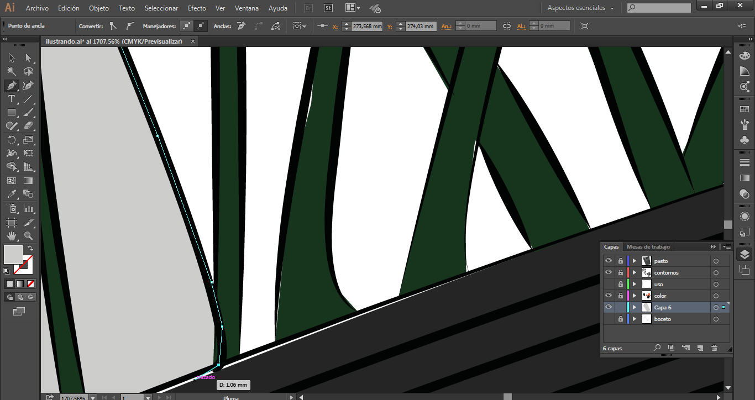Click the locate object magnifier in Capas panel
The width and height of the screenshot is (755, 400).
coord(657,348)
